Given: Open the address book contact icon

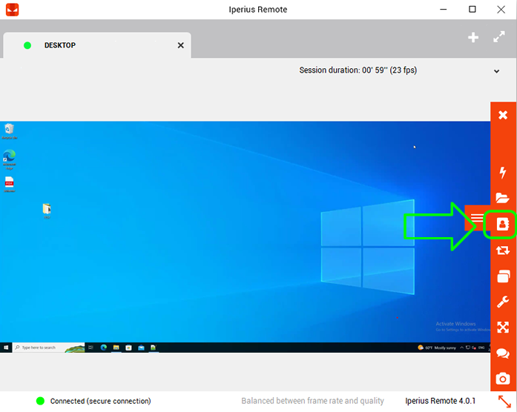Looking at the screenshot, I should tap(503, 225).
